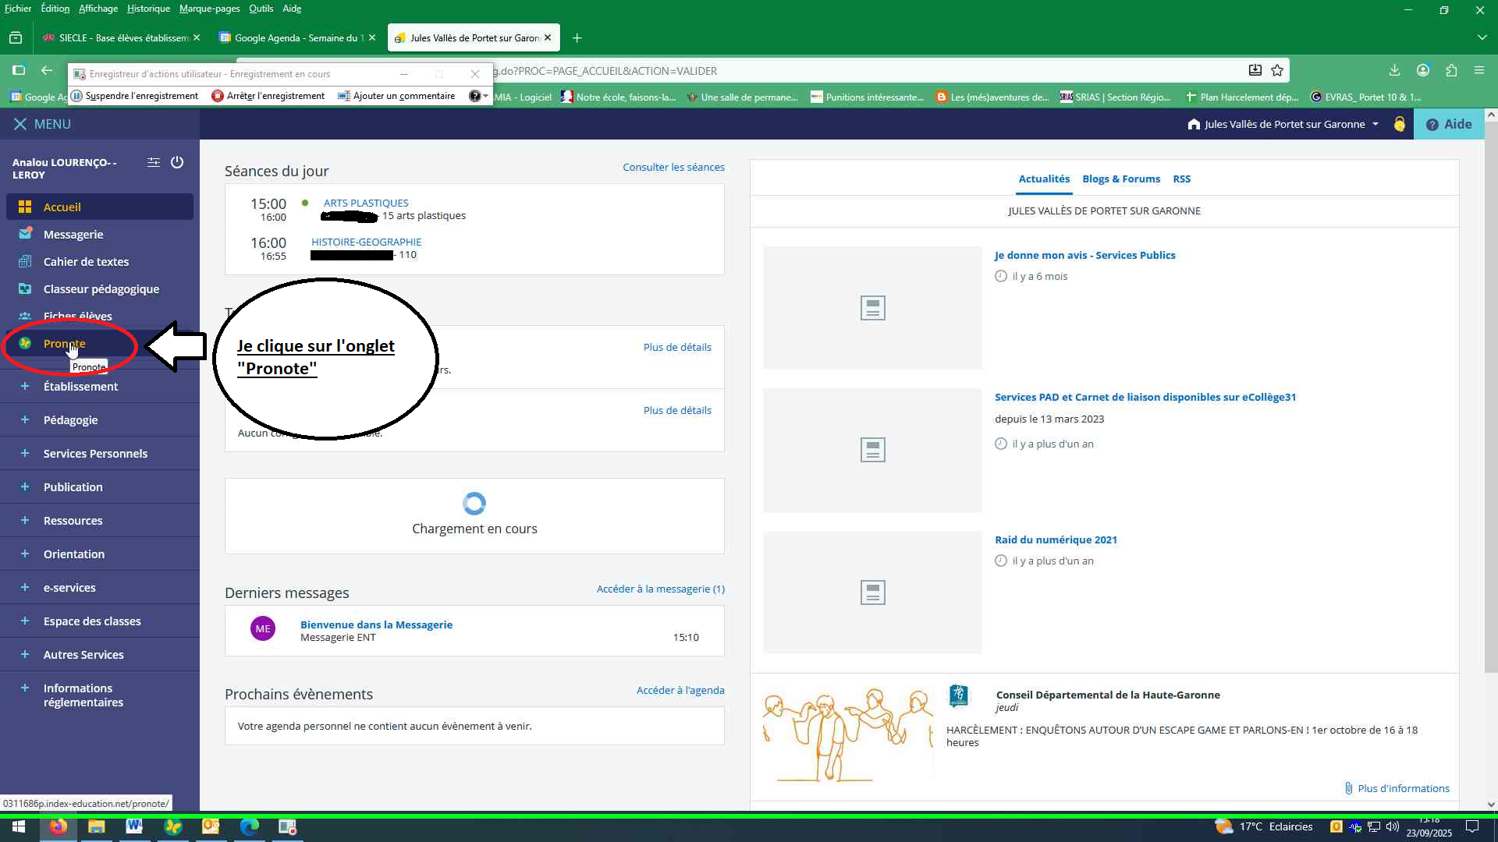Open Word from the Windows taskbar

(x=134, y=826)
